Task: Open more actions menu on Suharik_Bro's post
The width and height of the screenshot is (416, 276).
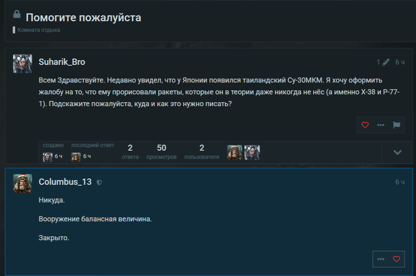Action: [x=381, y=125]
